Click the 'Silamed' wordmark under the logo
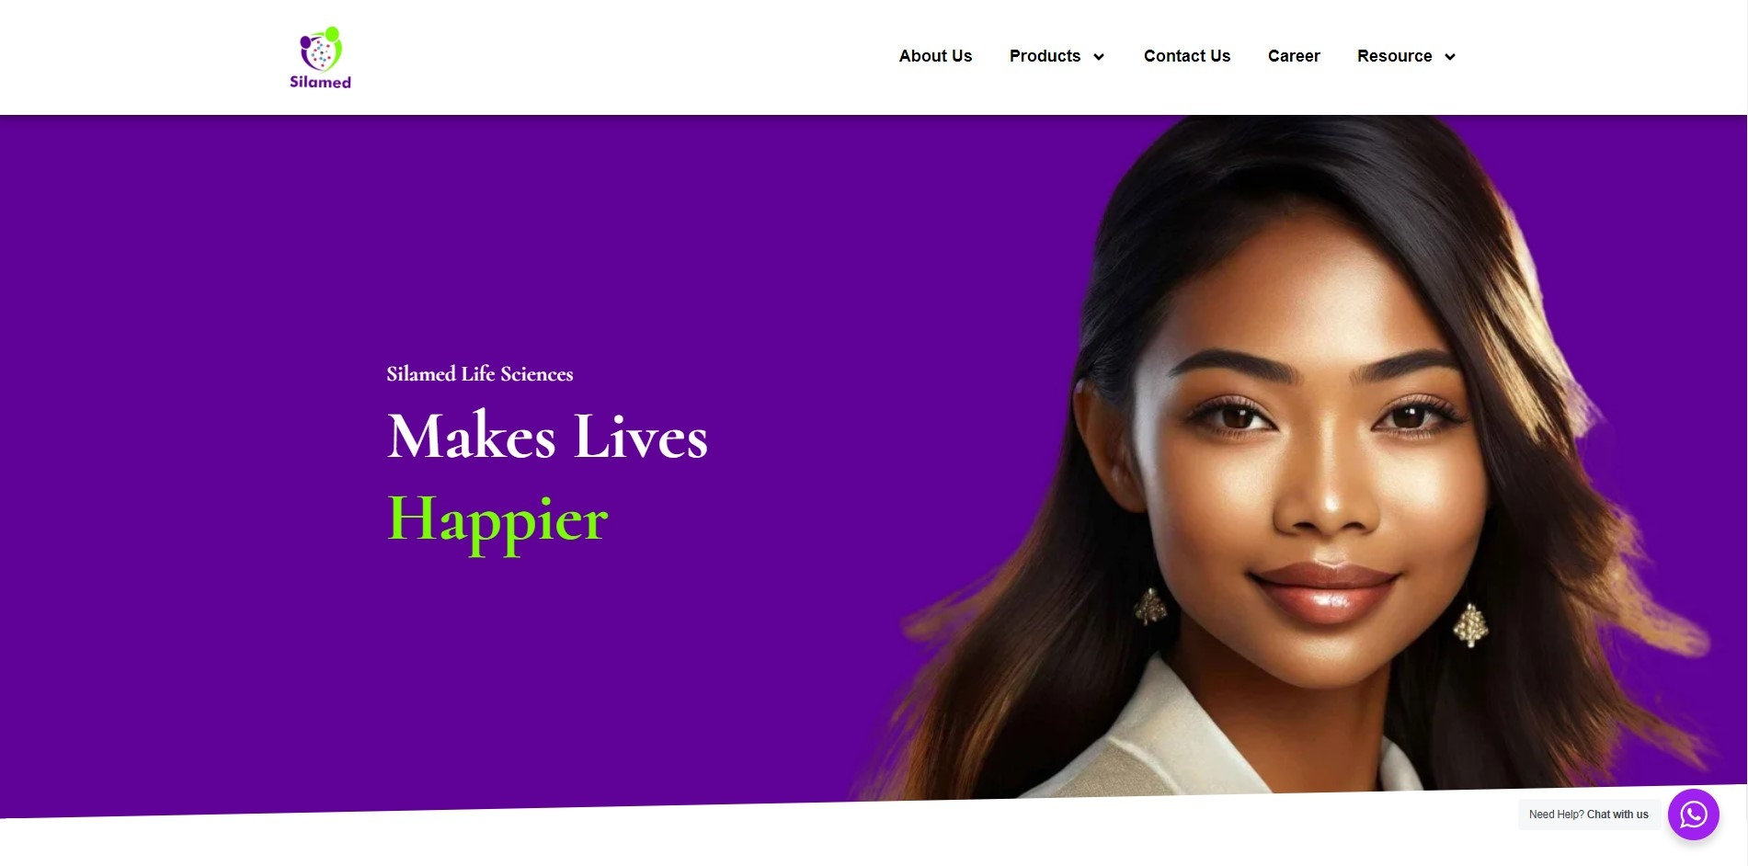This screenshot has width=1748, height=866. [x=320, y=82]
